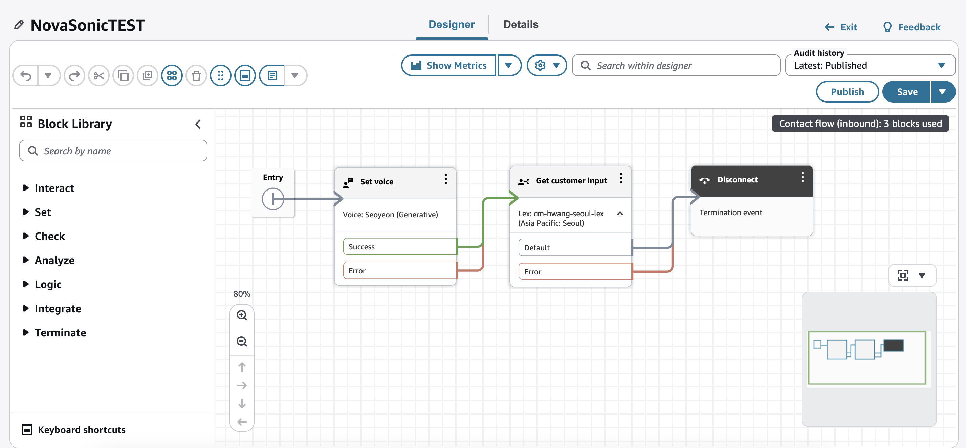This screenshot has width=966, height=448.
Task: Open the Audit history dropdown
Action: 869,66
